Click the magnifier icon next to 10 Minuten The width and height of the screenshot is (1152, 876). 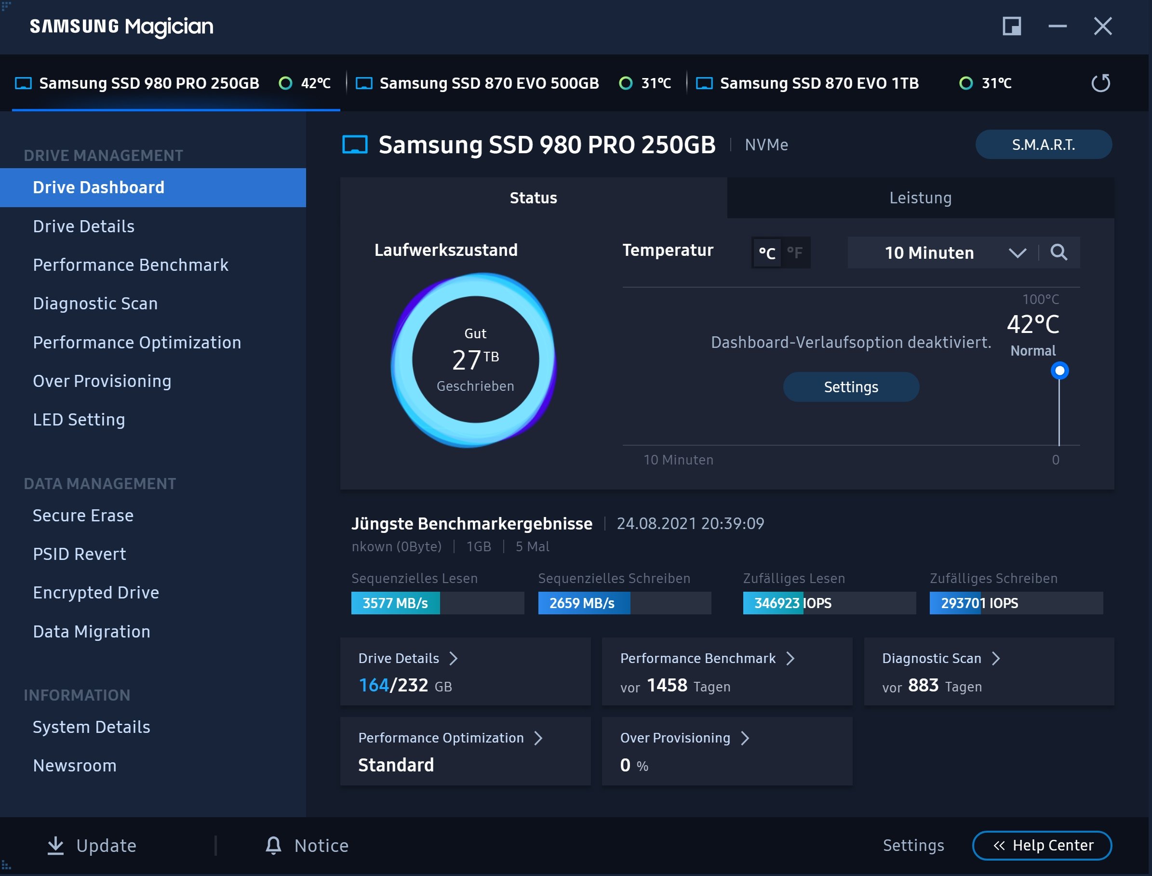click(x=1058, y=252)
